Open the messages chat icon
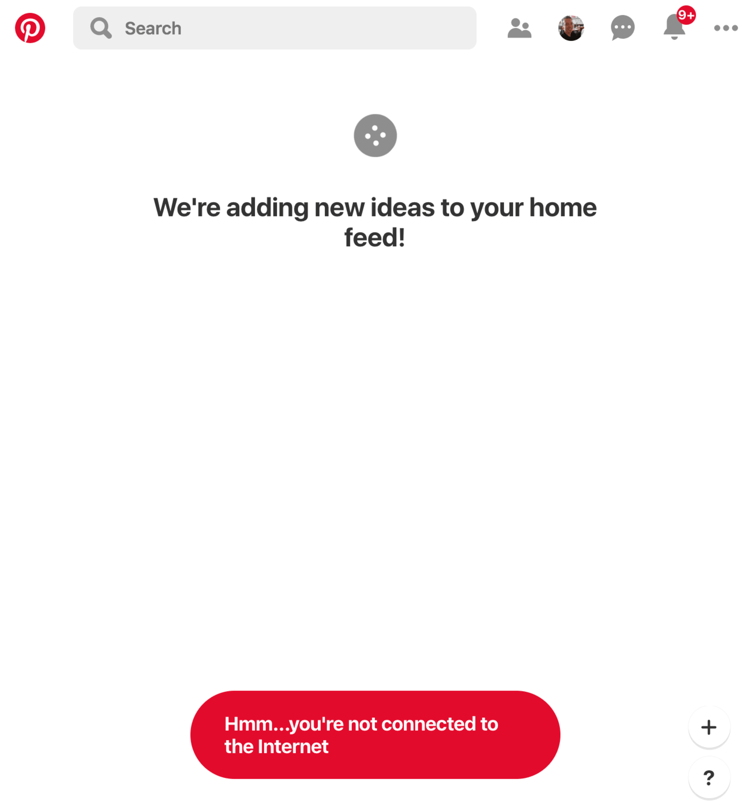This screenshot has width=753, height=808. coord(622,28)
